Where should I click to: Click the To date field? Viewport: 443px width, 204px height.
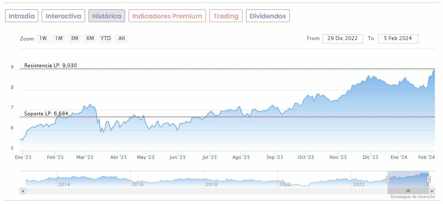coord(398,38)
